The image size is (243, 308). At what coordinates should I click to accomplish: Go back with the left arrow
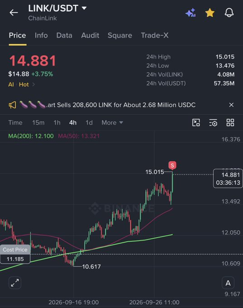(14, 13)
